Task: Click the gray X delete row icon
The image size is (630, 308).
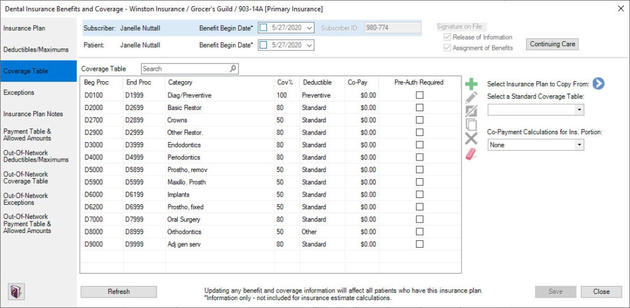Action: (471, 139)
